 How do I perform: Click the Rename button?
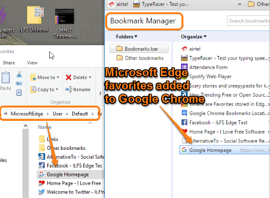(78, 89)
